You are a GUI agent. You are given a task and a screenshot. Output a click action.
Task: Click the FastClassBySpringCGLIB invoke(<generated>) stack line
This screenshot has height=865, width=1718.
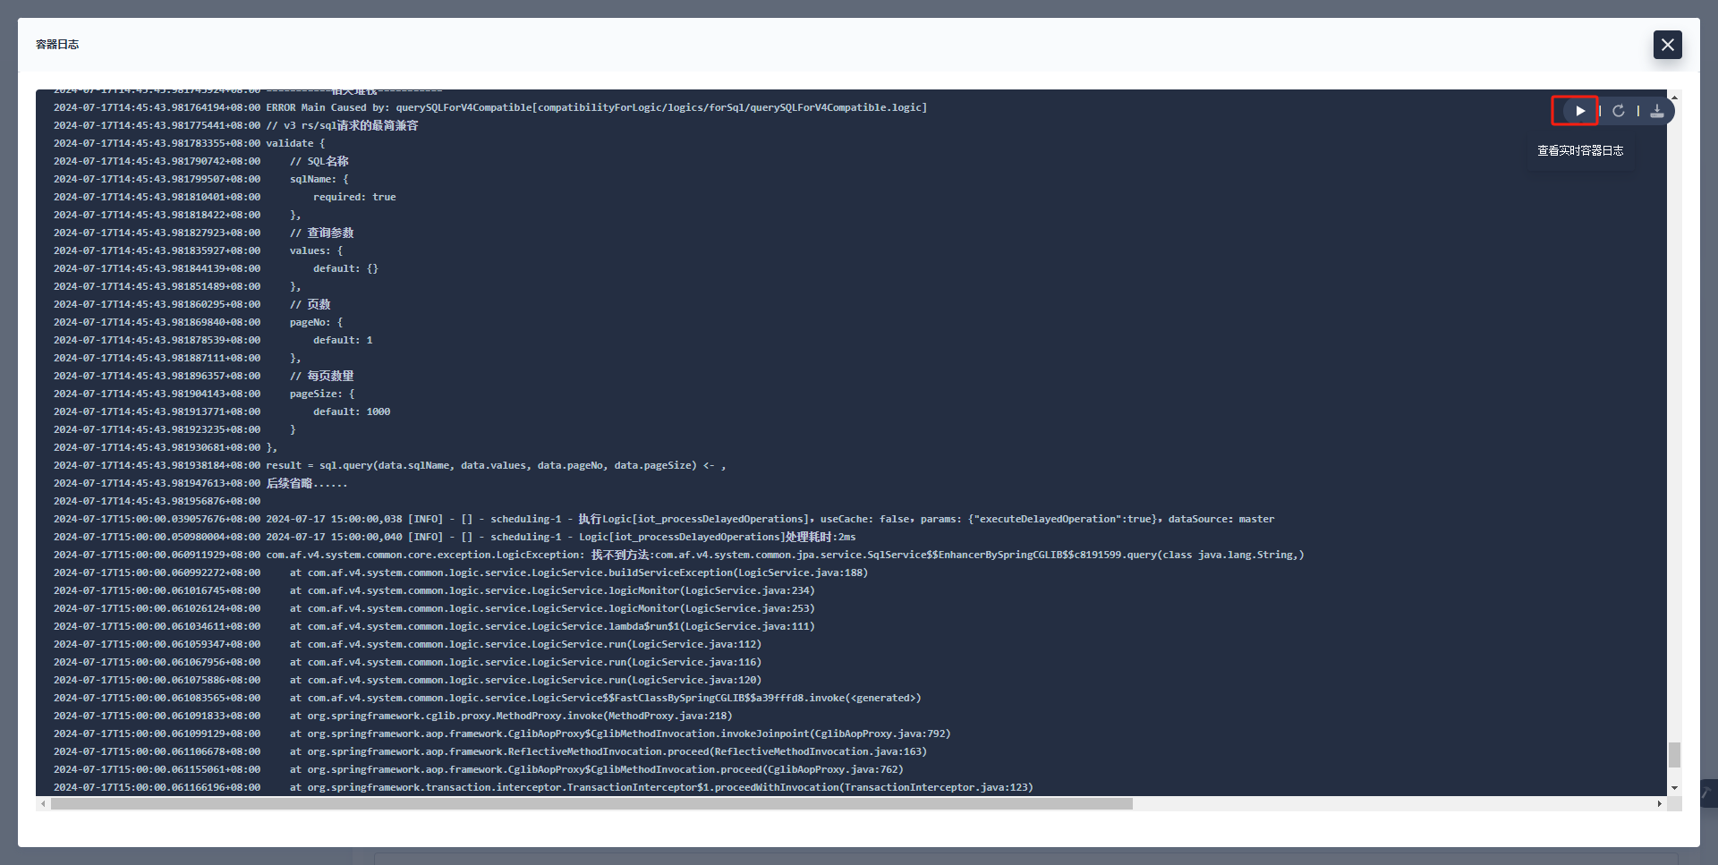click(x=487, y=698)
